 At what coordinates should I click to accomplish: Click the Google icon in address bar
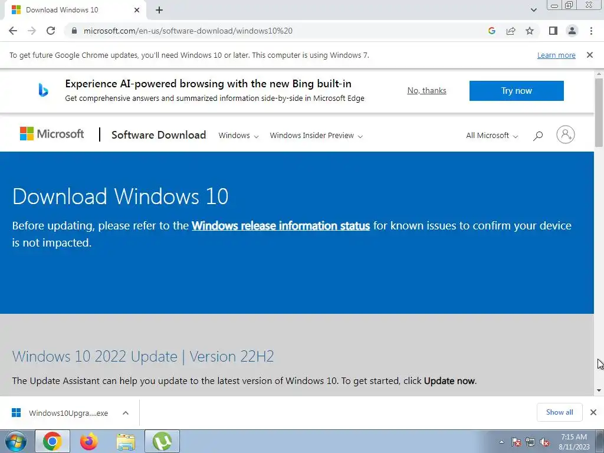[491, 31]
